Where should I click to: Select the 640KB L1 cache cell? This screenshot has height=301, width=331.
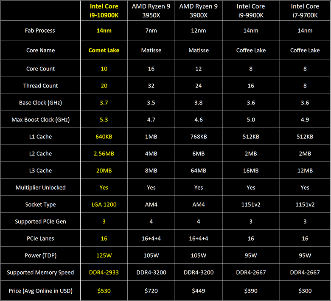pos(104,137)
